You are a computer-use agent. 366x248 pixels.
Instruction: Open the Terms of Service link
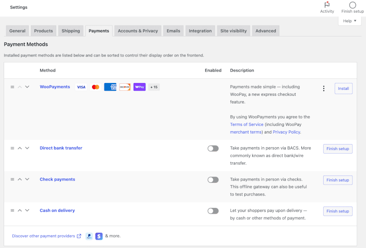tap(247, 124)
